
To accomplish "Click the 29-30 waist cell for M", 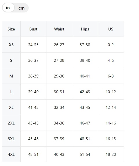I will (x=59, y=76).
